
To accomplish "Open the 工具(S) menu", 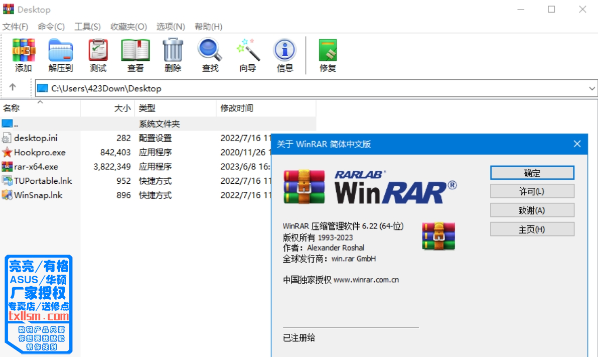I will (x=87, y=27).
